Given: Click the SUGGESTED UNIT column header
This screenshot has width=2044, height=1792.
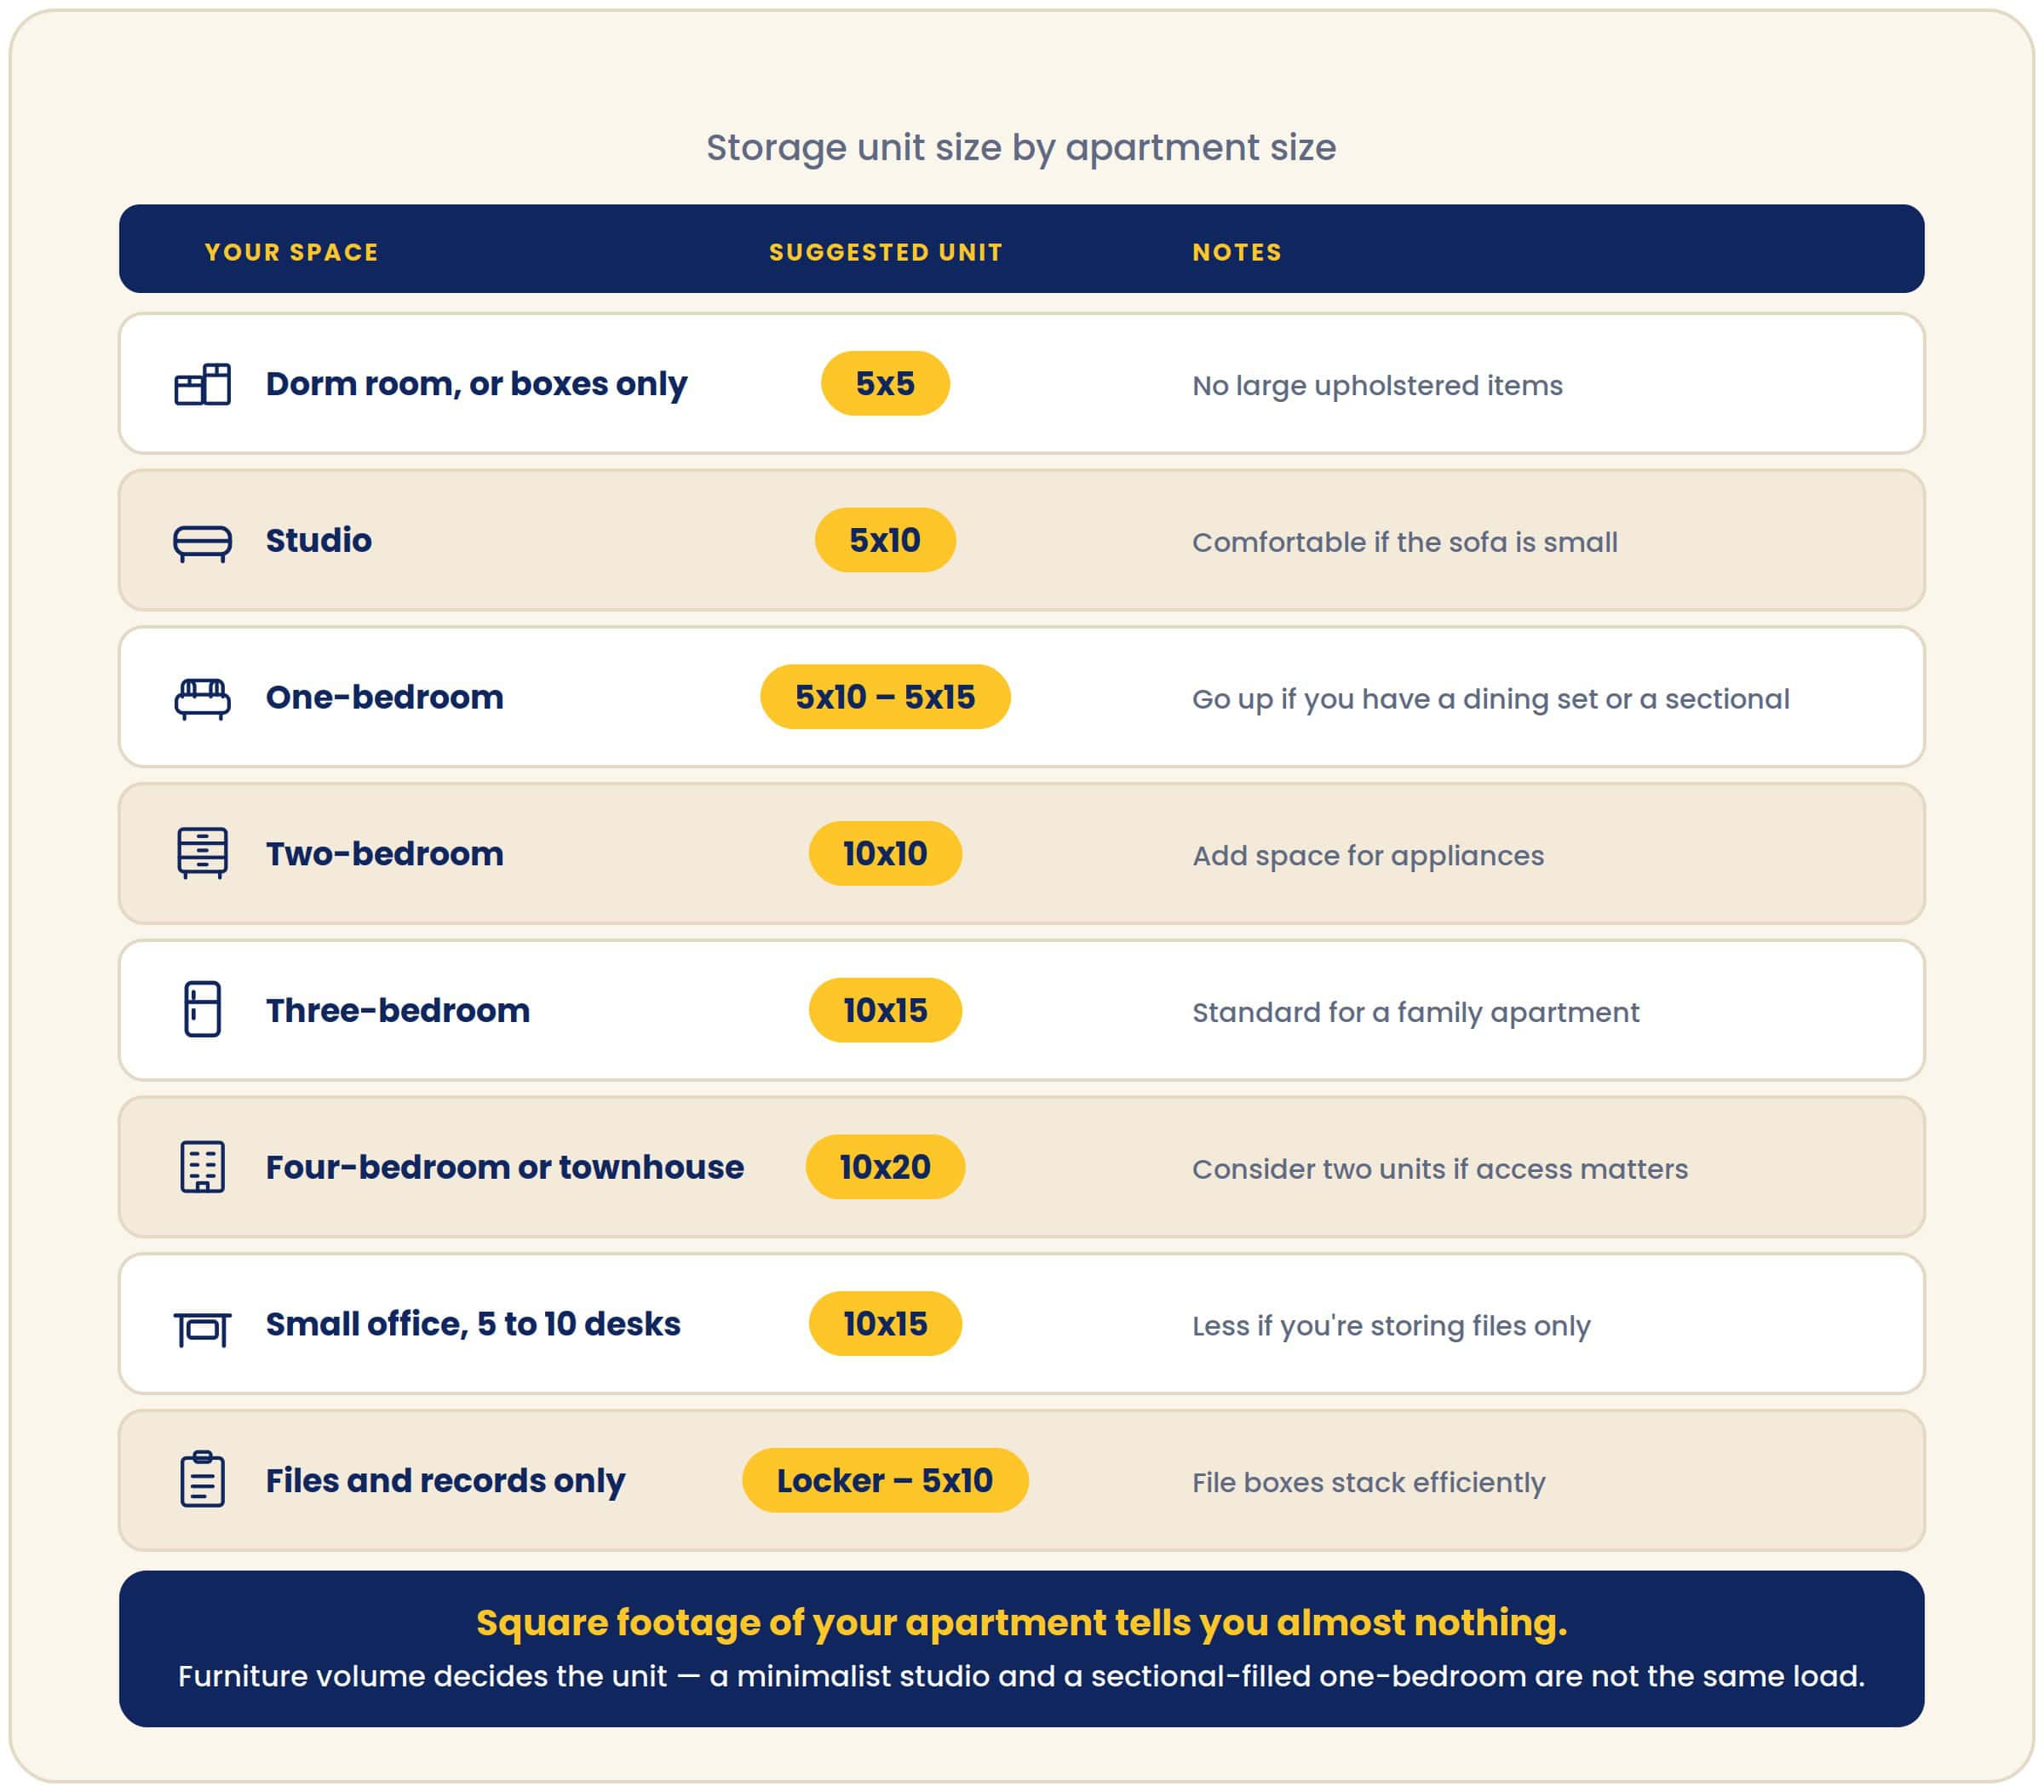Looking at the screenshot, I should 886,252.
